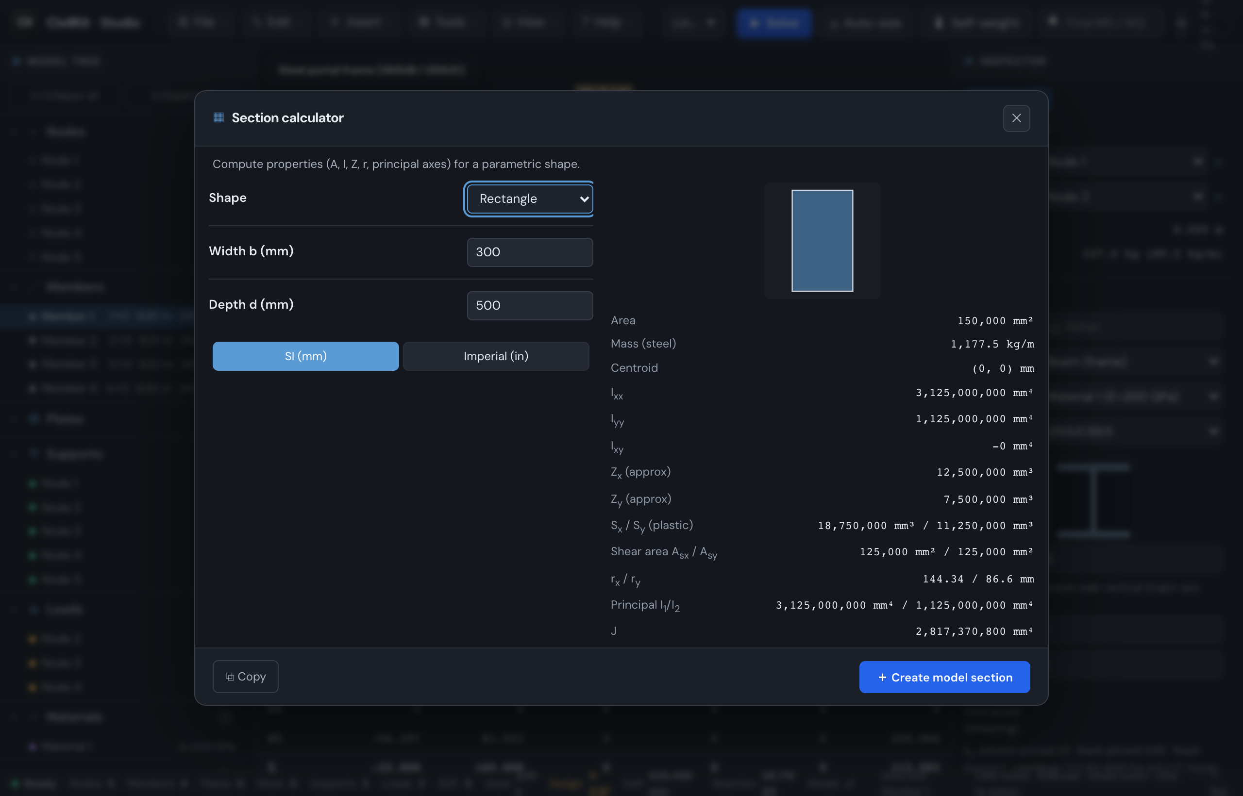
Task: Select the Zx value 12,500,000 mm³
Action: tap(985, 472)
